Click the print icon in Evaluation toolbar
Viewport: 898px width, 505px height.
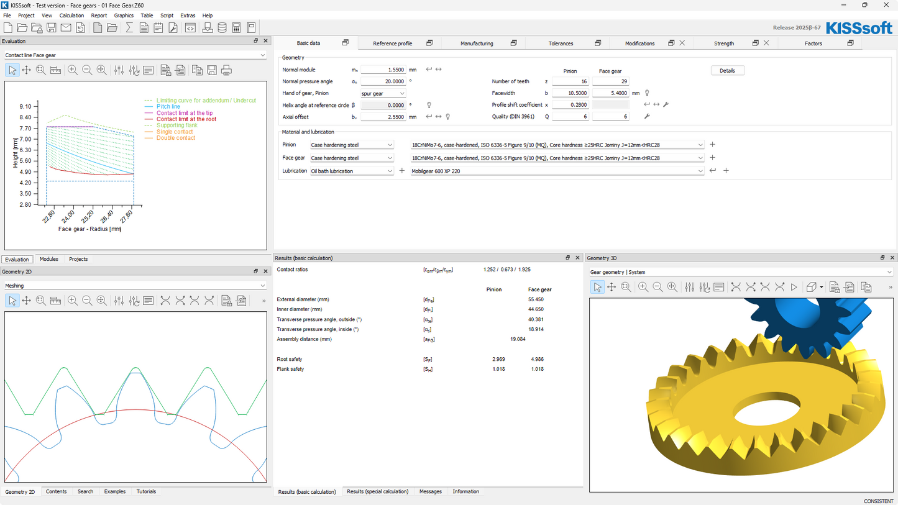point(226,70)
